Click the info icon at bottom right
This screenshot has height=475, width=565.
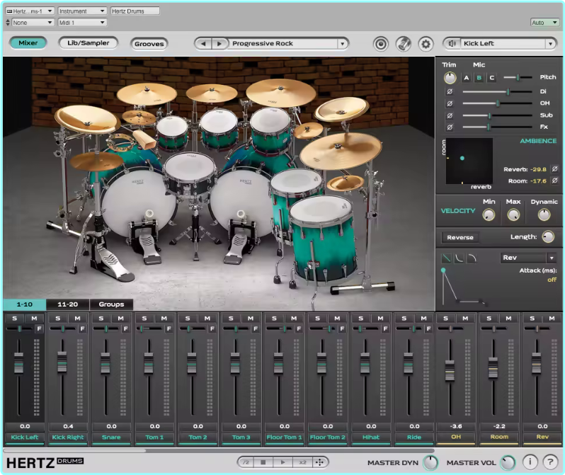pyautogui.click(x=531, y=462)
